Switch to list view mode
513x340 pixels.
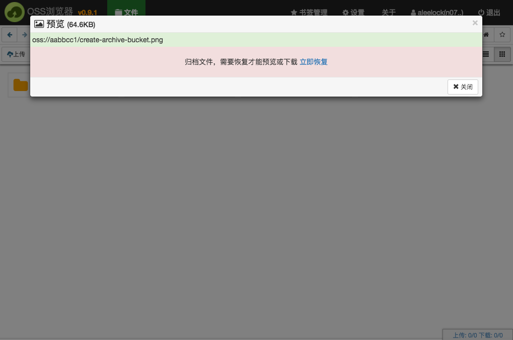[x=485, y=54]
